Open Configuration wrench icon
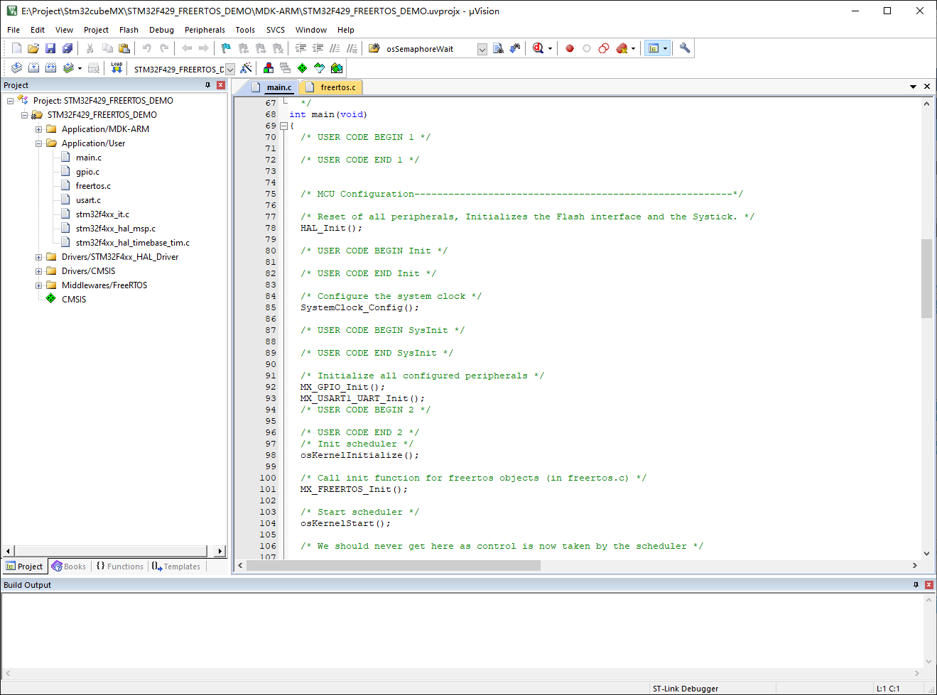Viewport: 937px width, 695px height. pos(685,48)
